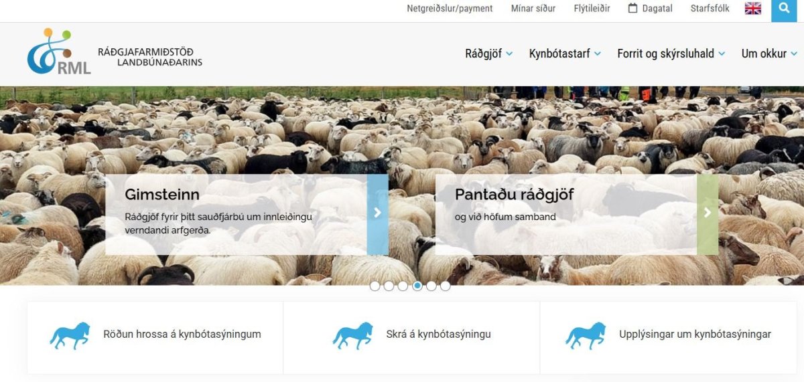Expand Forrit og skýrsluhald menu

671,54
